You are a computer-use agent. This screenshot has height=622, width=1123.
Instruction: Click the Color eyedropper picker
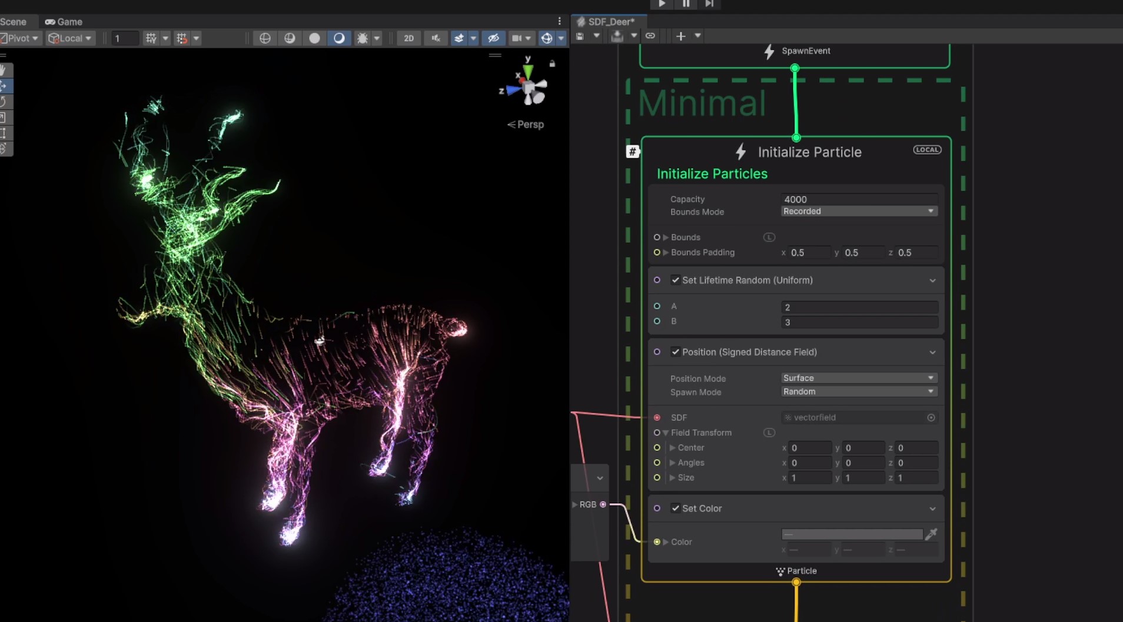931,534
